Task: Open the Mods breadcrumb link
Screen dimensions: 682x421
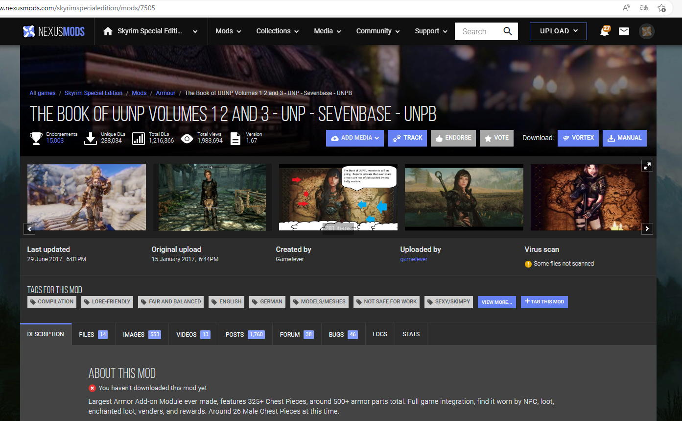Action: tap(139, 93)
